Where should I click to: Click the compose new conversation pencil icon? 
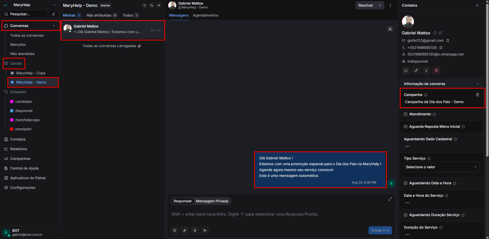pyautogui.click(x=54, y=14)
